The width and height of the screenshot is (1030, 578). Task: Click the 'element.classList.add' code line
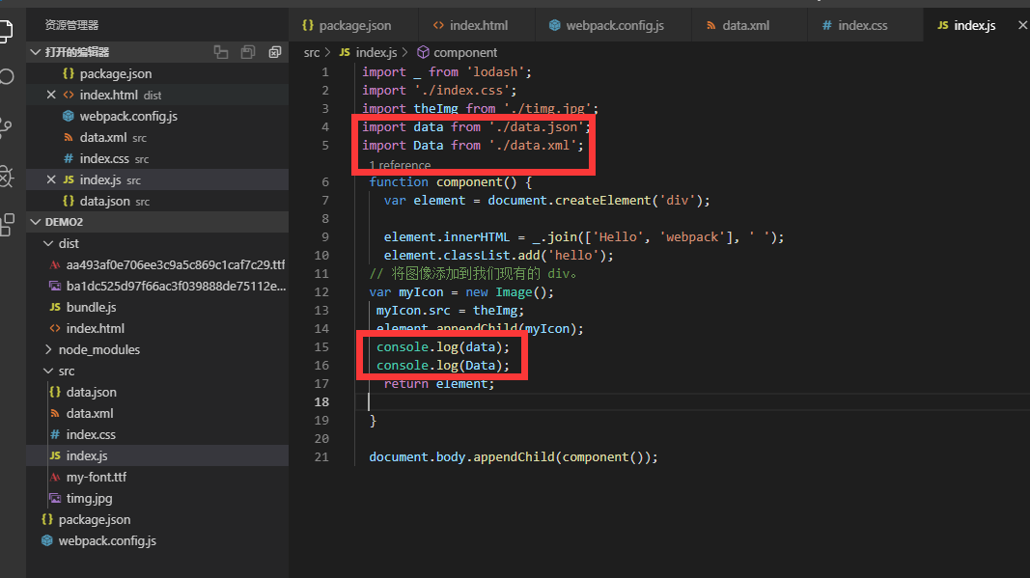pyautogui.click(x=498, y=255)
